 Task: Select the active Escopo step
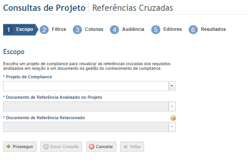pos(20,30)
